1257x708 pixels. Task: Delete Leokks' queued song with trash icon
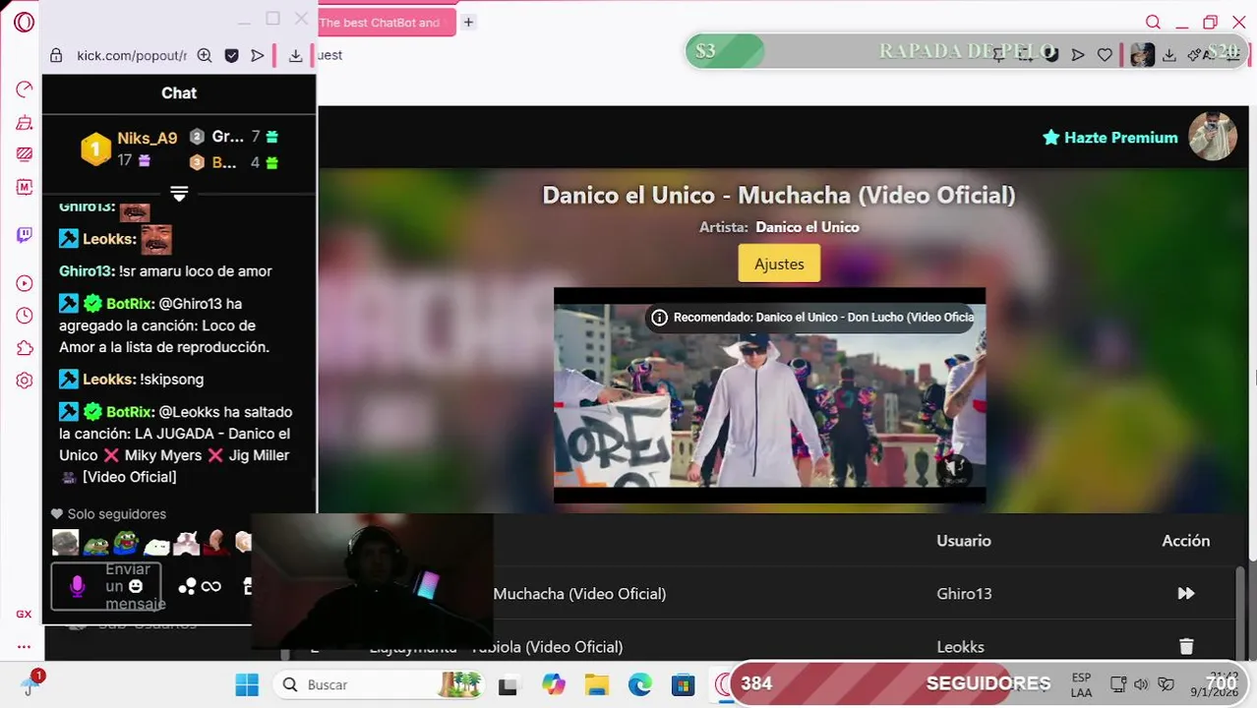pos(1186,646)
